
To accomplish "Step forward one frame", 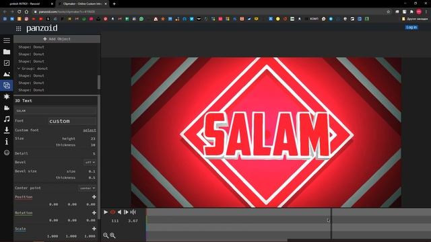I will [x=126, y=212].
